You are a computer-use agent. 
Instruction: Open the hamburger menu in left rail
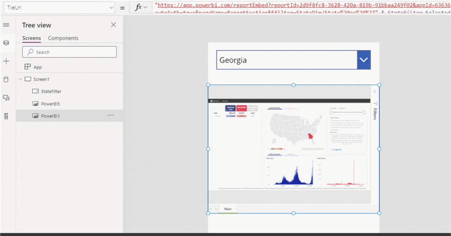pos(6,25)
